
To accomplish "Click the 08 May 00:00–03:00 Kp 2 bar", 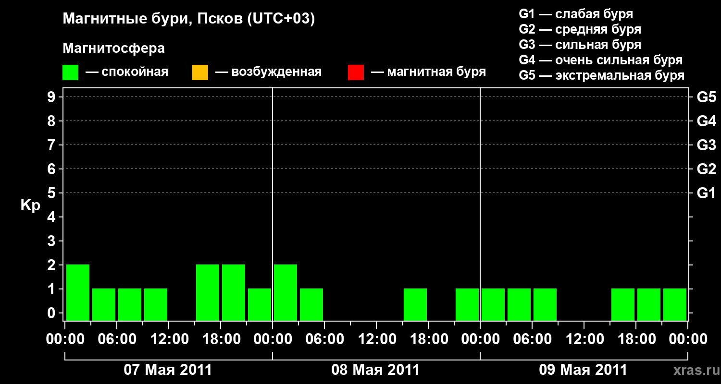I will click(286, 292).
